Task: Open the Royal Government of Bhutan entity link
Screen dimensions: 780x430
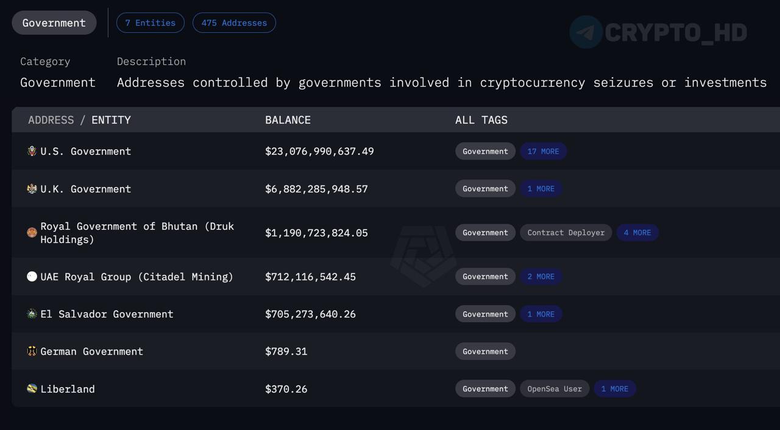Action: (x=137, y=233)
